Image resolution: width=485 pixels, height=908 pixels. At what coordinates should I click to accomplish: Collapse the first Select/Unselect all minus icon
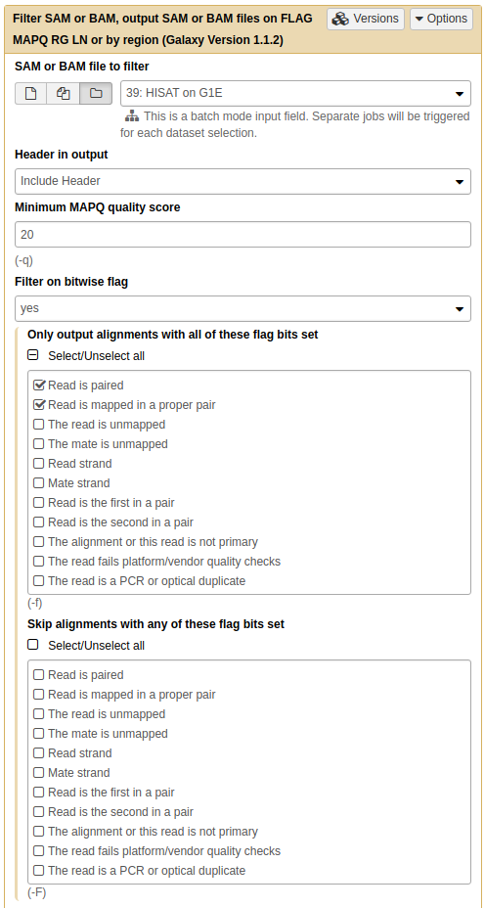(33, 355)
